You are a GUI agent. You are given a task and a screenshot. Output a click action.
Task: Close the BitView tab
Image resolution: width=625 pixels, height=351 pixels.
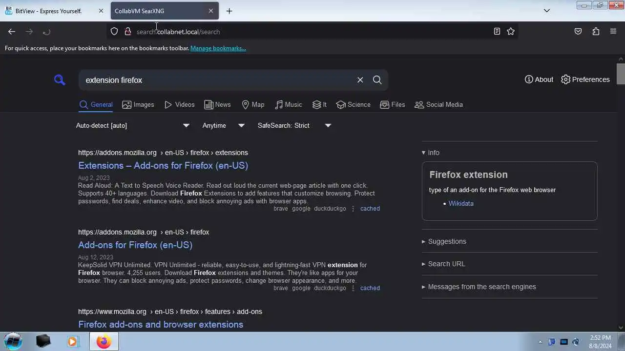click(101, 11)
